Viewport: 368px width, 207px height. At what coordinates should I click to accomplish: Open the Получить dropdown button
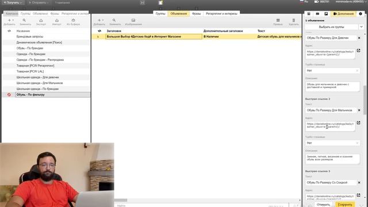pyautogui.click(x=13, y=2)
